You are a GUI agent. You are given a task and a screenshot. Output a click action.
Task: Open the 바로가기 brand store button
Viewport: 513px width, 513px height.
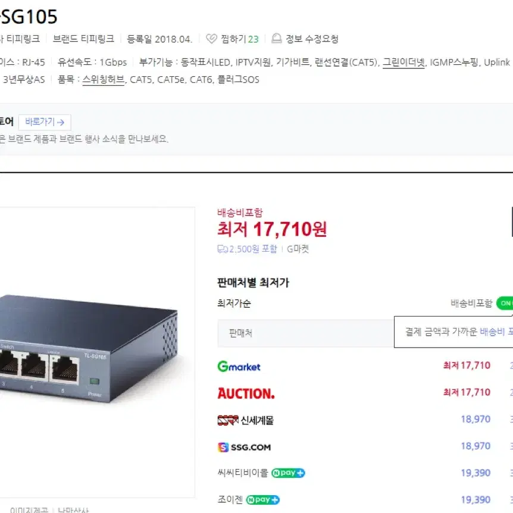coord(45,122)
